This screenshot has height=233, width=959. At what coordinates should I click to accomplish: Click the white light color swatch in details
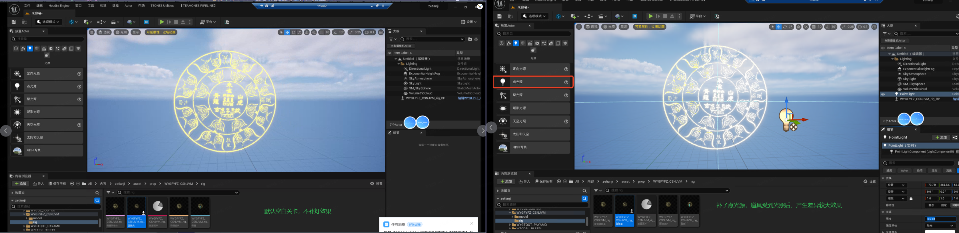940,232
